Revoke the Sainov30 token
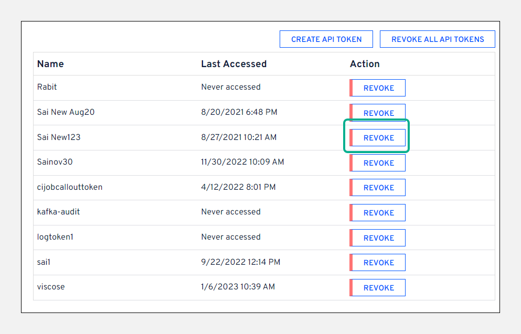This screenshot has width=521, height=334. point(378,163)
